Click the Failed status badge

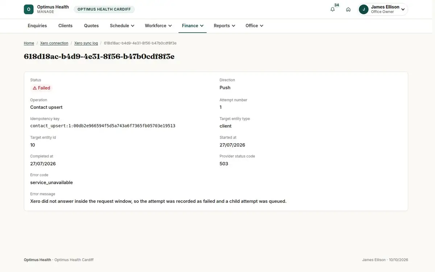click(x=41, y=88)
